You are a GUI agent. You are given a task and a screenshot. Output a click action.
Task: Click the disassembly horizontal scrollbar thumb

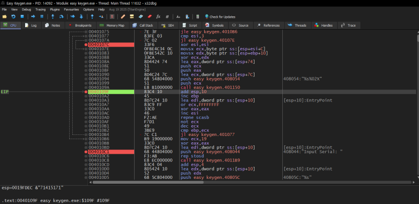[148, 183]
